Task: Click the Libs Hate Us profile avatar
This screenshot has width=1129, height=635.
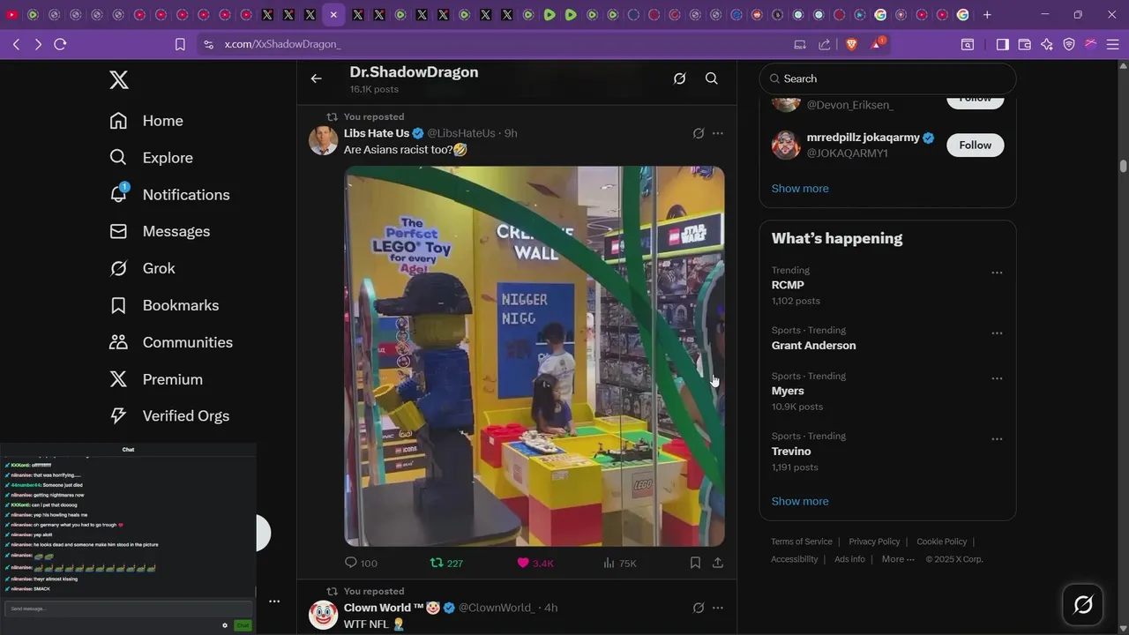Action: pyautogui.click(x=324, y=140)
